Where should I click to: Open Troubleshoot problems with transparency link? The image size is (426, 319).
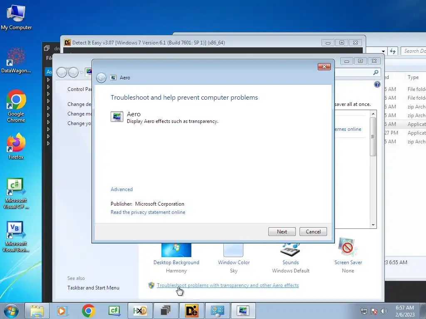pos(228,285)
